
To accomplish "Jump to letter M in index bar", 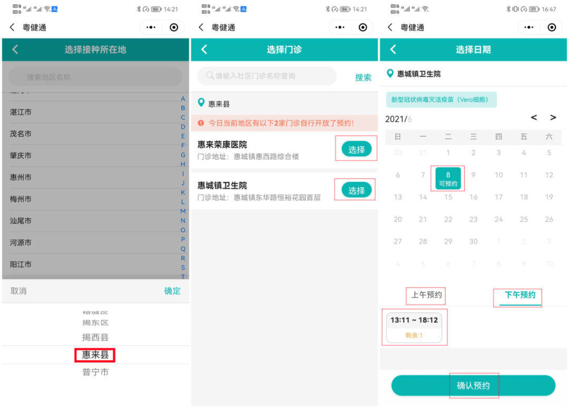I will [x=183, y=211].
